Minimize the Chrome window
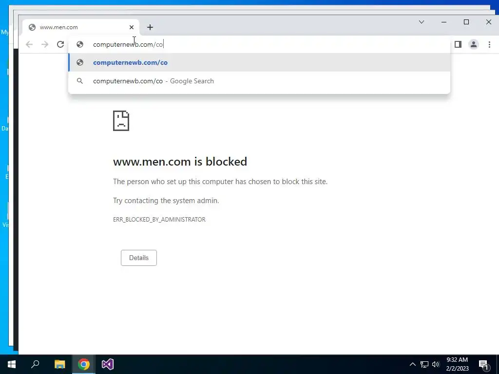This screenshot has height=374, width=499. point(444,22)
